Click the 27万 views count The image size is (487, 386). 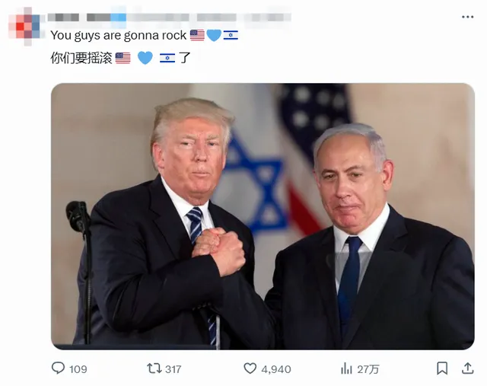click(x=368, y=369)
